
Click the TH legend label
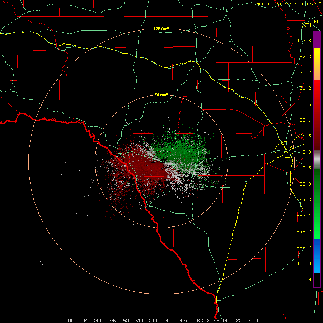point(308,280)
